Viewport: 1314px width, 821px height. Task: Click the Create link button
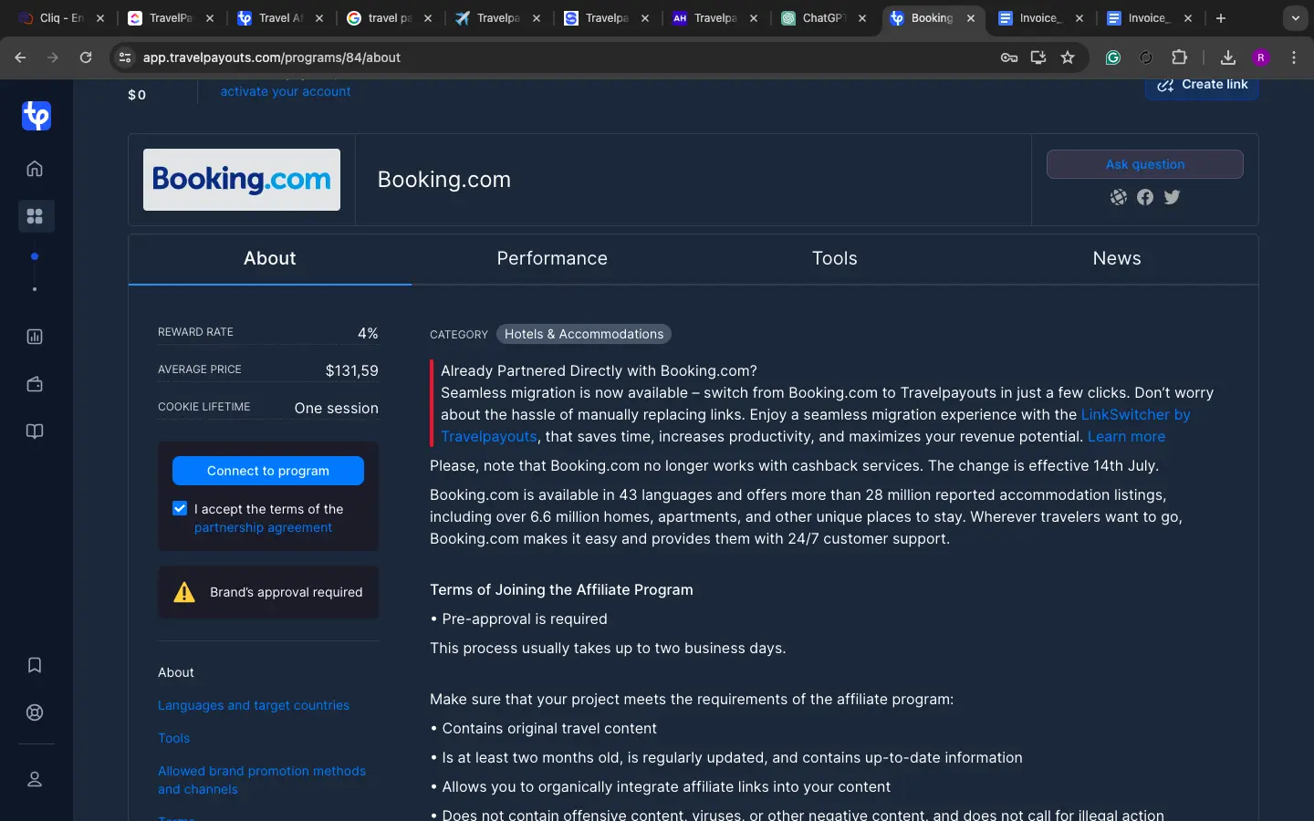coord(1203,86)
